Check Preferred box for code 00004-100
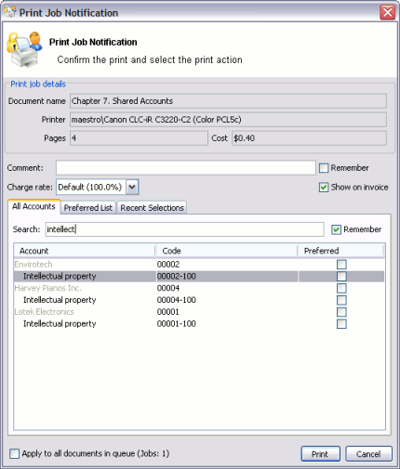The width and height of the screenshot is (400, 469). pos(341,300)
